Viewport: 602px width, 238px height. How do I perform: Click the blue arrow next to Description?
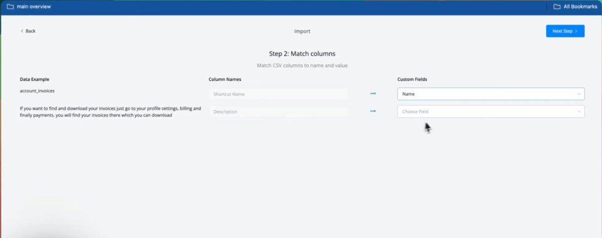tap(373, 111)
